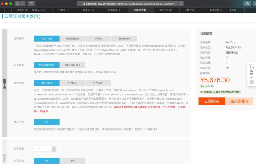Click the 加入购物车 button

click(239, 101)
